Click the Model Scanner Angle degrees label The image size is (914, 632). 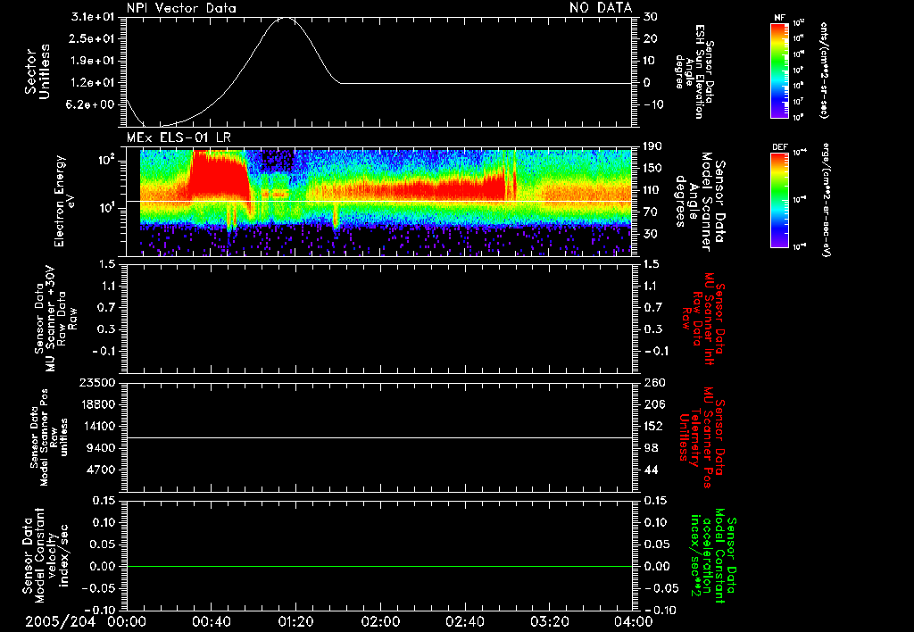(699, 202)
